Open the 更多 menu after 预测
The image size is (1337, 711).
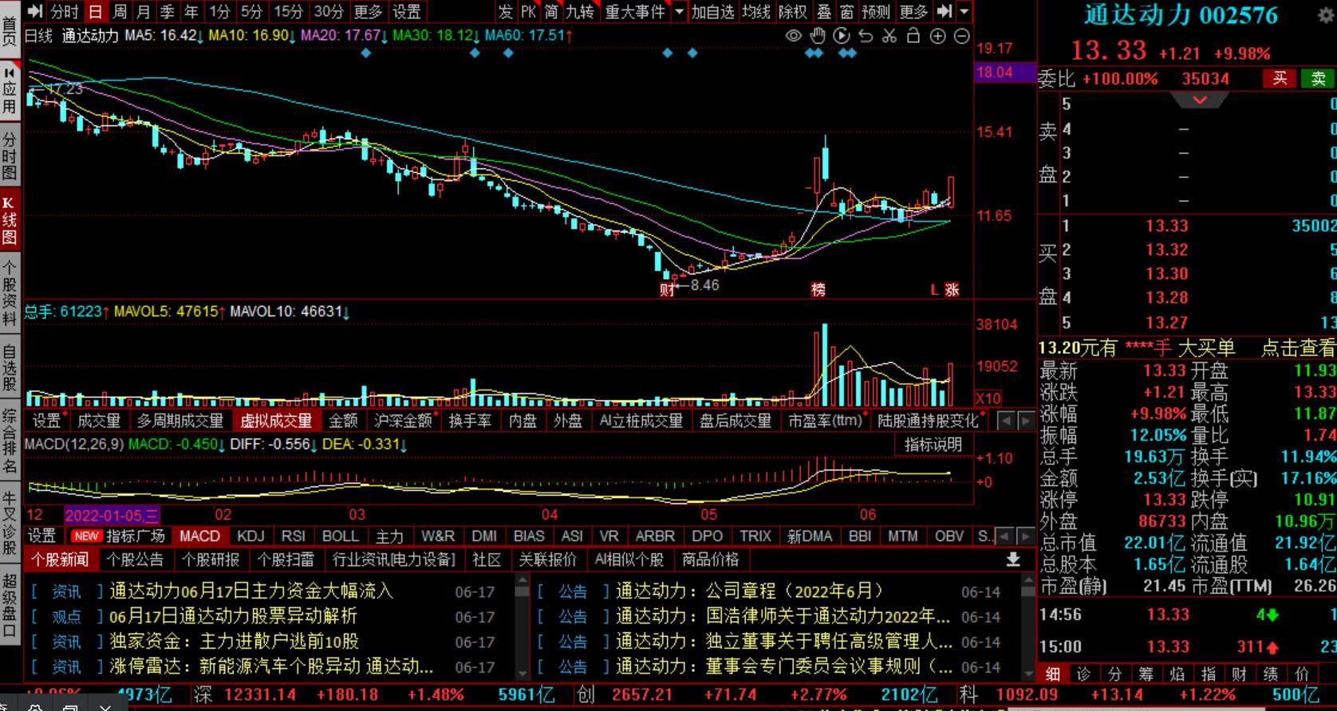click(913, 11)
